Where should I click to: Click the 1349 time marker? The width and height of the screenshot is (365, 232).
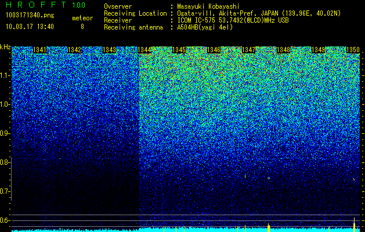[x=318, y=50]
